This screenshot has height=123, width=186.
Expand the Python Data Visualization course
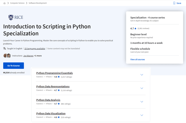click(x=142, y=115)
